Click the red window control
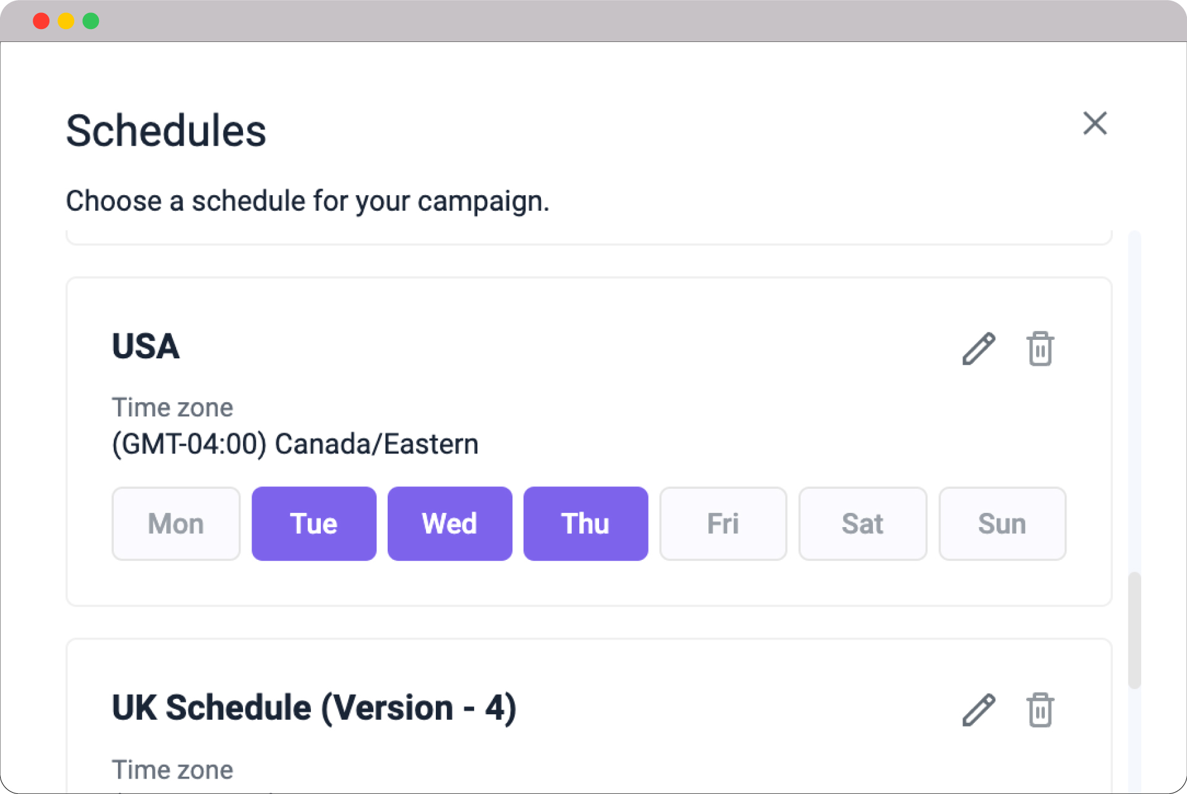Screen dimensions: 1187x794 point(41,20)
